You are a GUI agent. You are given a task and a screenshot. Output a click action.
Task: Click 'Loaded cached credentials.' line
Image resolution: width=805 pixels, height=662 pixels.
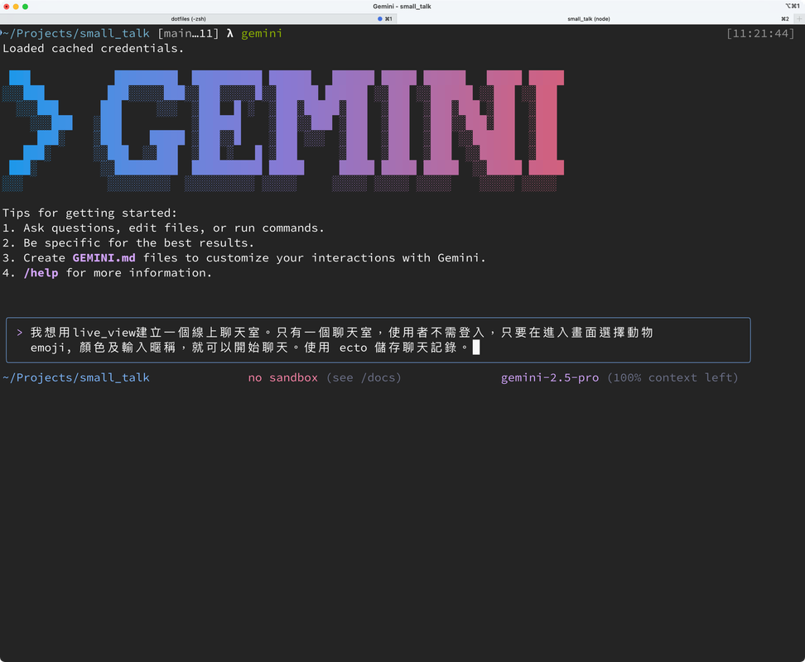point(93,49)
